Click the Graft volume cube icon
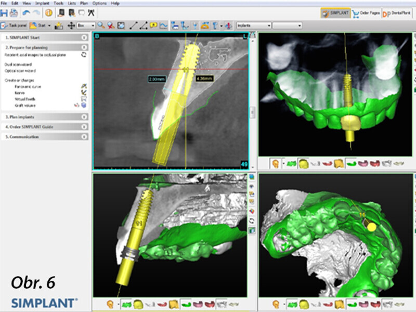The height and width of the screenshot is (312, 416). [x=83, y=104]
